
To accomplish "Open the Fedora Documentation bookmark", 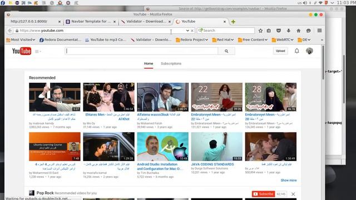I will click(x=60, y=39).
